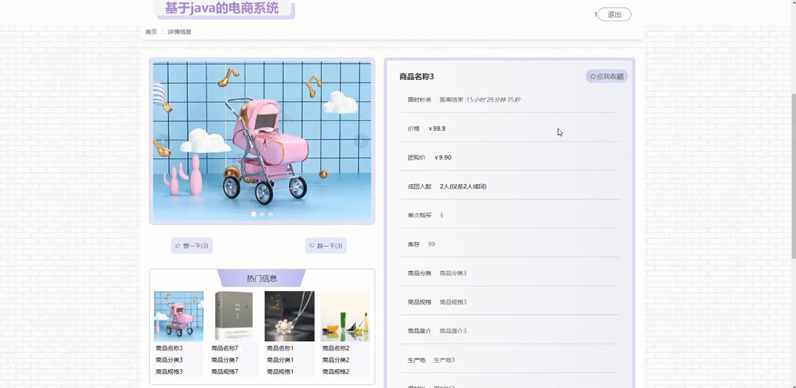Click the 热门信息 section header
The width and height of the screenshot is (796, 388).
(261, 279)
